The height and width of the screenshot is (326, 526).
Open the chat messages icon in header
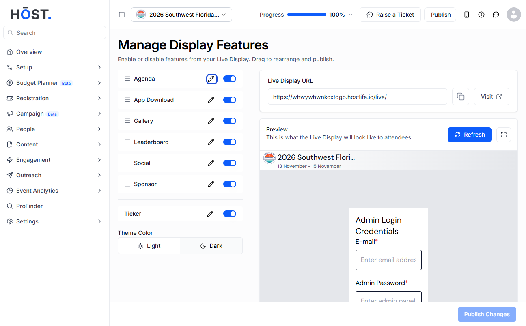pos(496,15)
